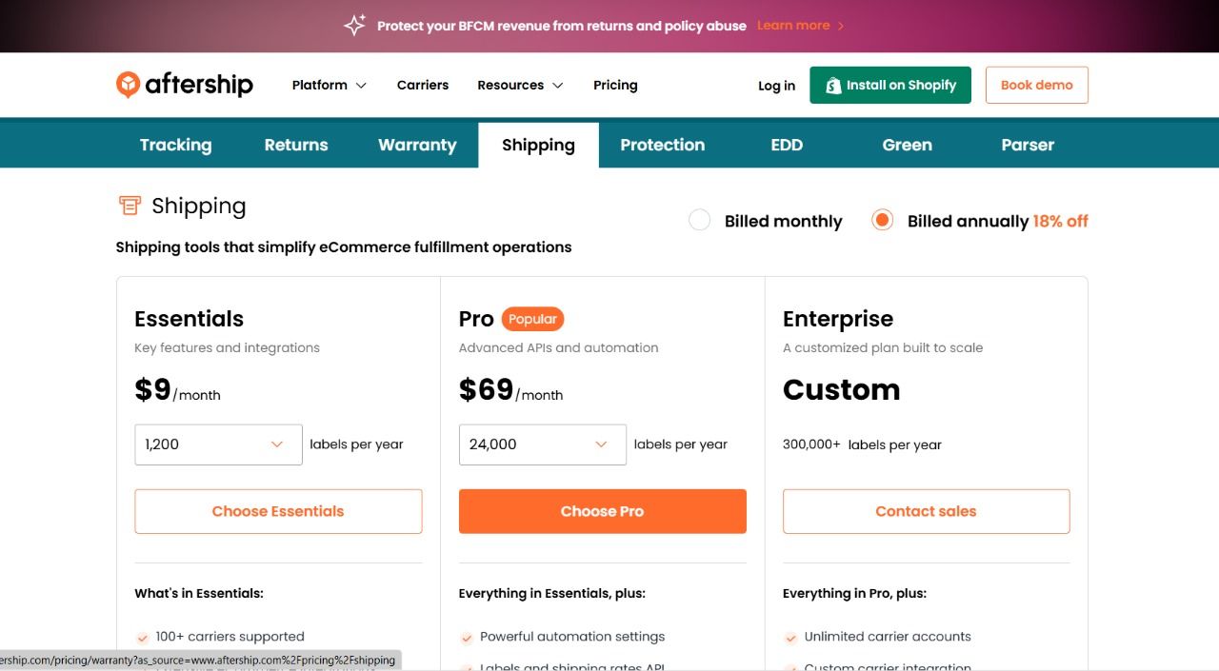The height and width of the screenshot is (671, 1219).
Task: Select the Billed annually 18% off option
Action: tap(882, 220)
